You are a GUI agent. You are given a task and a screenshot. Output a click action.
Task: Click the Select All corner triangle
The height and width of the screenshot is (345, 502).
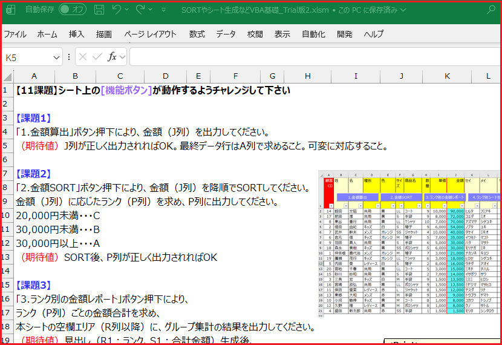7,76
